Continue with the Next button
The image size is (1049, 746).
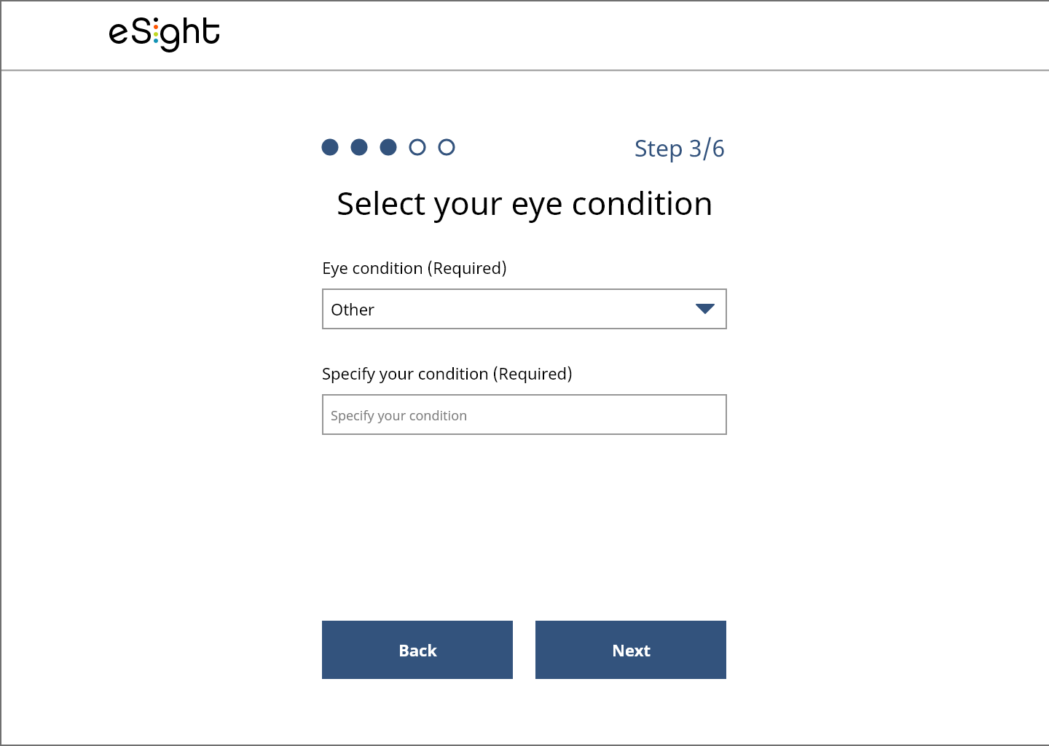pos(631,650)
